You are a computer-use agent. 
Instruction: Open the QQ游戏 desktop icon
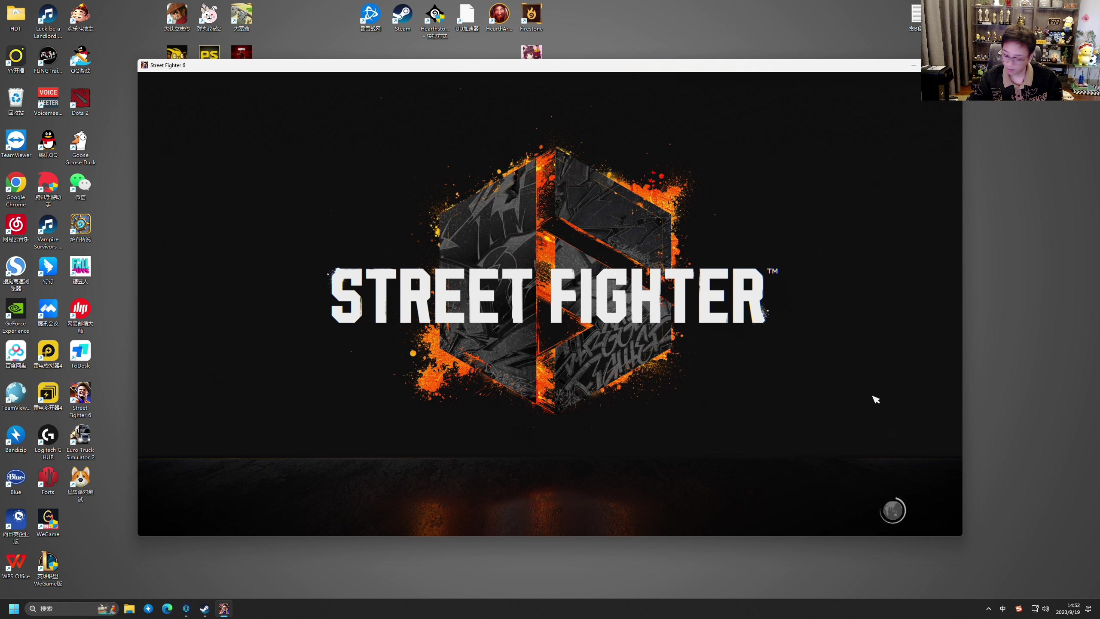point(80,60)
